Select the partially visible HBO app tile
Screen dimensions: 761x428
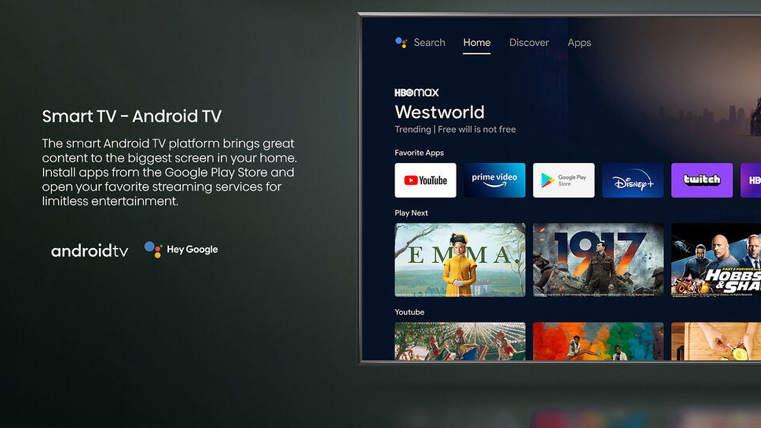click(751, 180)
